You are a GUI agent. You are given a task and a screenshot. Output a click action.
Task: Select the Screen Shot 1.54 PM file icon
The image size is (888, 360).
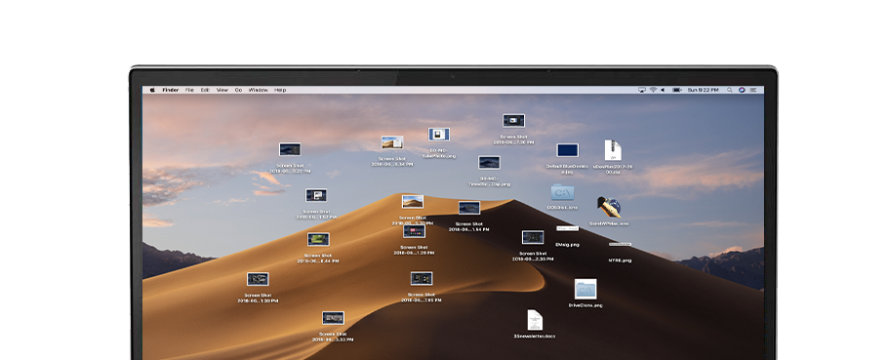[x=469, y=208]
